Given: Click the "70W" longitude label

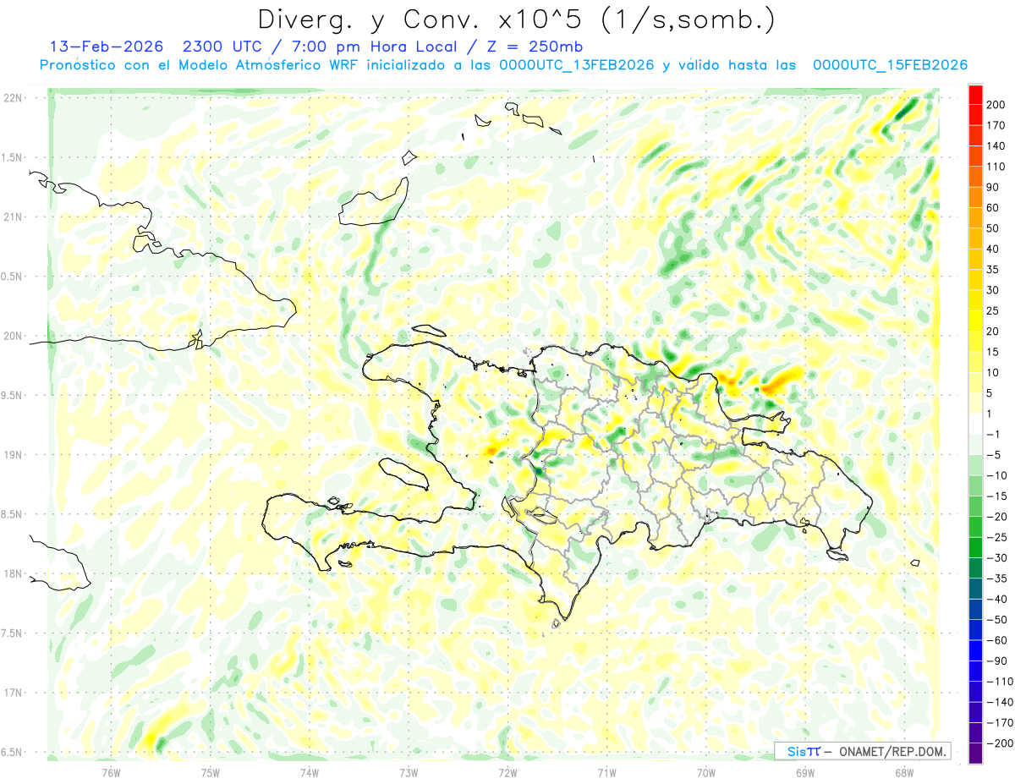Looking at the screenshot, I should 705,771.
